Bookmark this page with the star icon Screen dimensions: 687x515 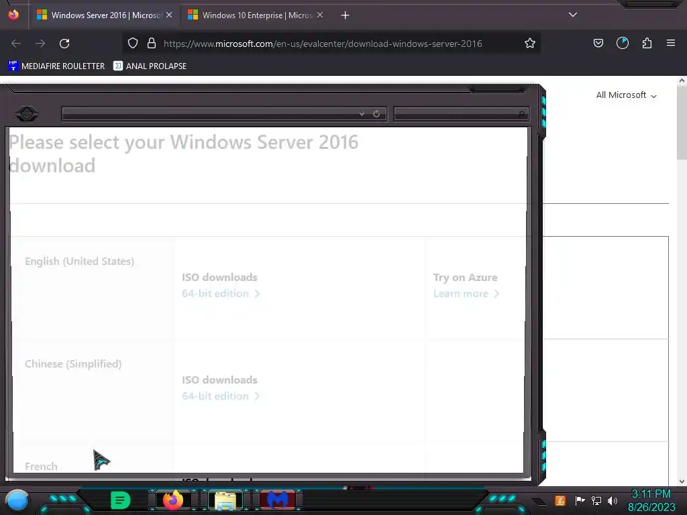click(530, 43)
